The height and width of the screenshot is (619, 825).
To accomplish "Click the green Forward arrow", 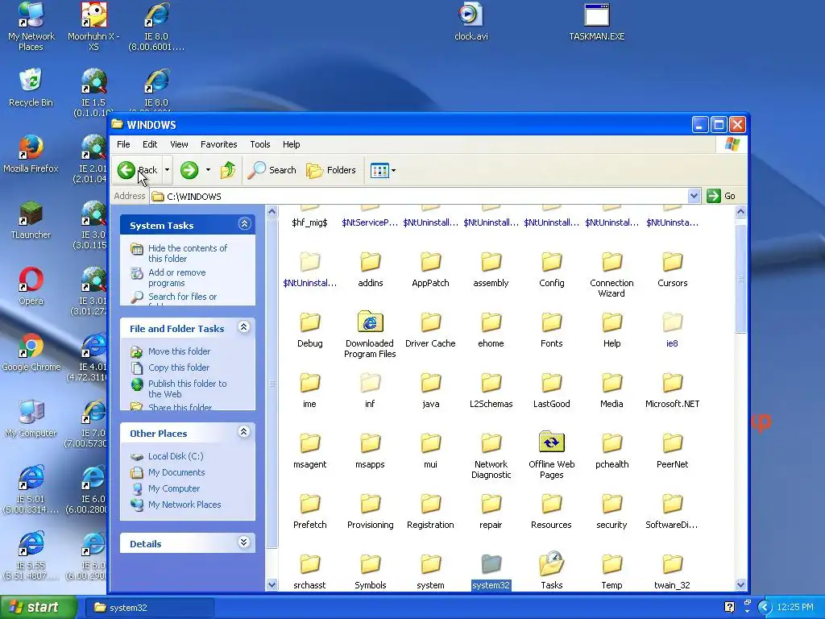I will tap(189, 170).
